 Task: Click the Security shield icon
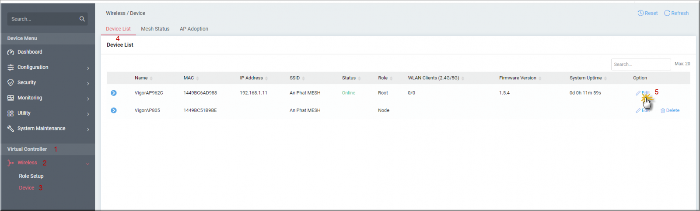(x=10, y=82)
